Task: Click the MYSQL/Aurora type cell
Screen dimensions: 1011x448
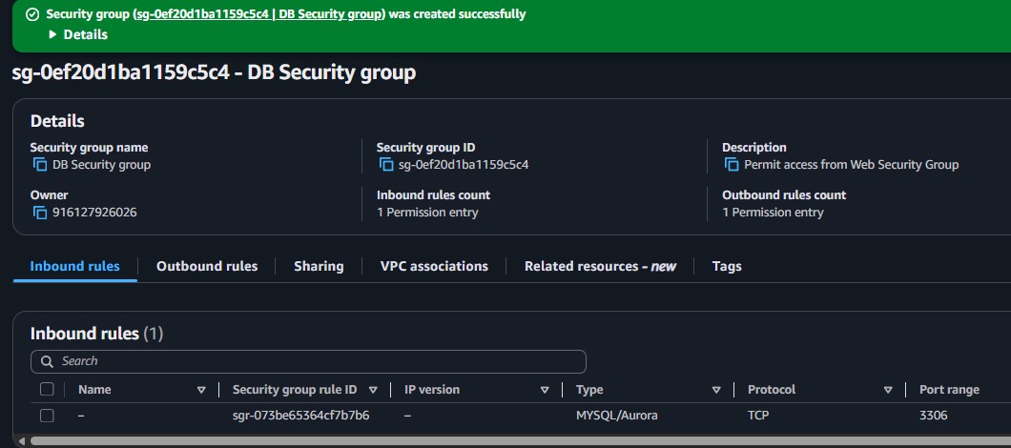Action: click(x=617, y=416)
